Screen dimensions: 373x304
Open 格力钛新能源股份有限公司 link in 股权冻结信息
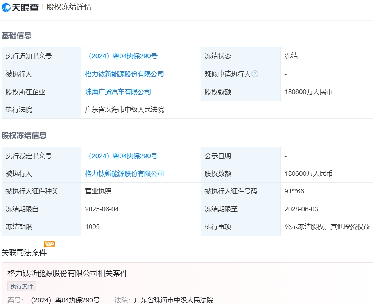pyautogui.click(x=124, y=173)
